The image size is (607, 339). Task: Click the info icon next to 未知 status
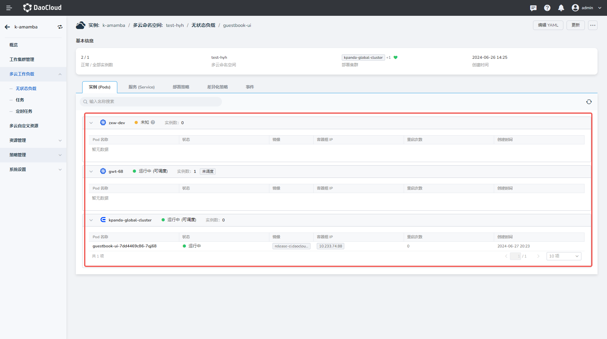(153, 123)
